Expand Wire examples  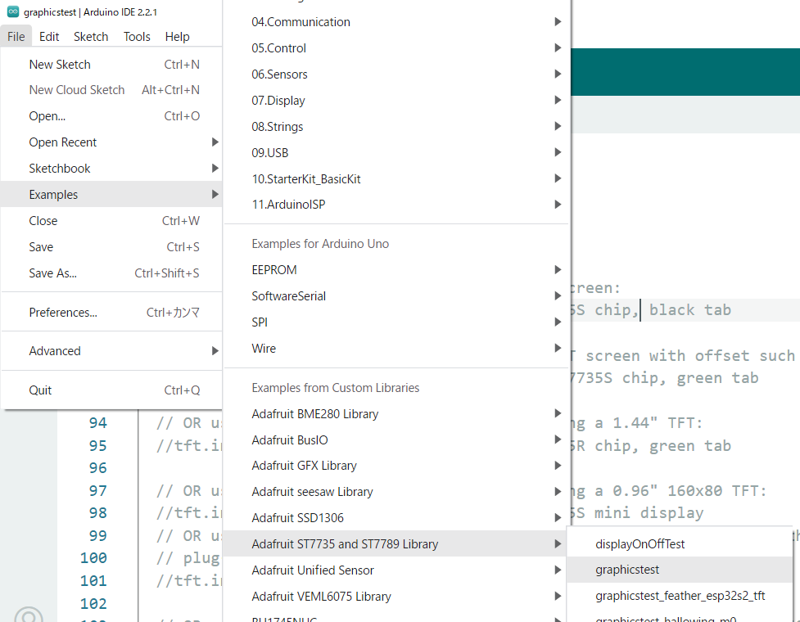[396, 348]
